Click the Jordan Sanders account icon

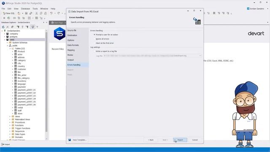click(x=248, y=8)
